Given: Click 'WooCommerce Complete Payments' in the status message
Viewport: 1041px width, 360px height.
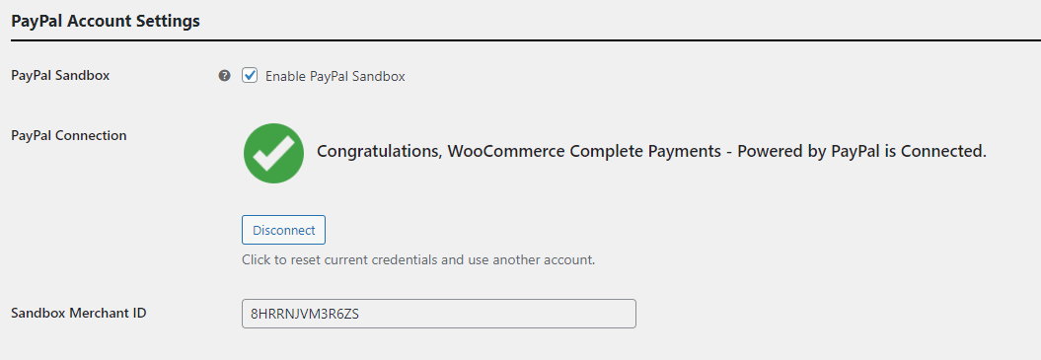Looking at the screenshot, I should coord(584,152).
